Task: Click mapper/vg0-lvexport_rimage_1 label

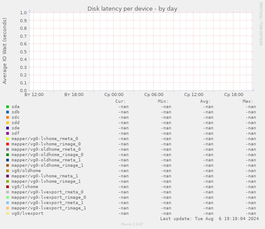Action: pyautogui.click(x=49, y=208)
